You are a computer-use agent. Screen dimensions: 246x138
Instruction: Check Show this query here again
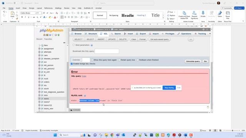(92, 60)
